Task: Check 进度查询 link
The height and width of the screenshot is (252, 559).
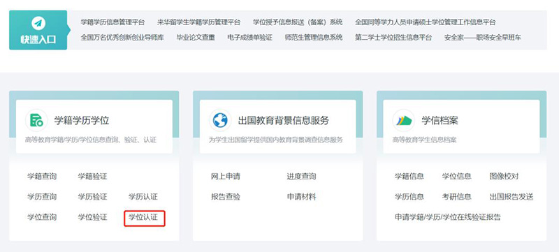Action: (x=302, y=177)
